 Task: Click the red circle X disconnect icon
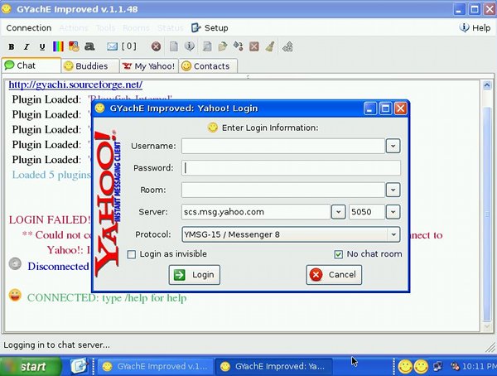point(156,47)
